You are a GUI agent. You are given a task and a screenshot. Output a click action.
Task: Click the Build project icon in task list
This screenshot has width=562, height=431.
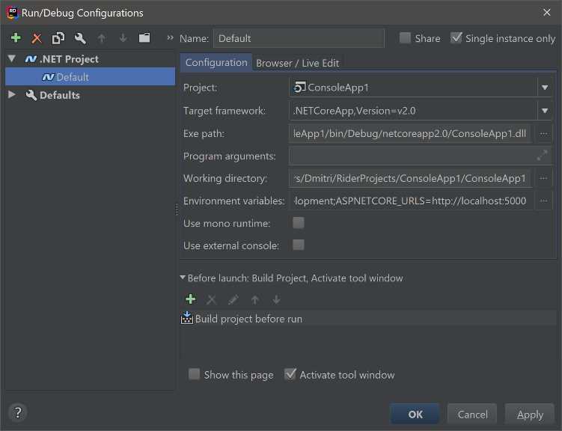tap(187, 318)
